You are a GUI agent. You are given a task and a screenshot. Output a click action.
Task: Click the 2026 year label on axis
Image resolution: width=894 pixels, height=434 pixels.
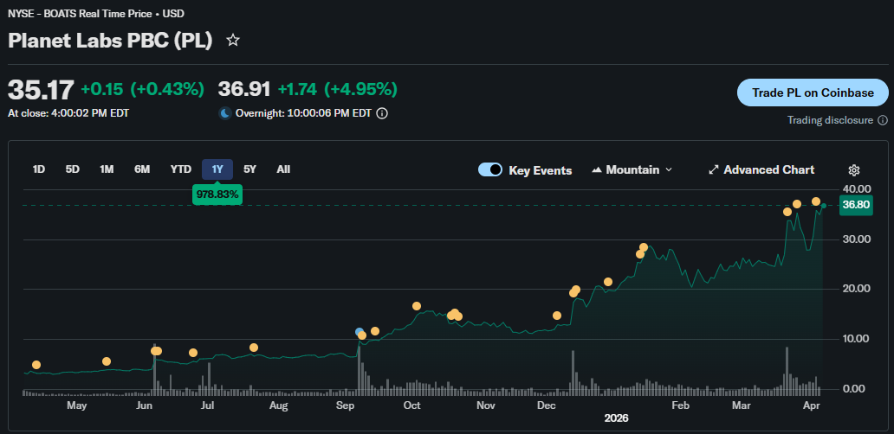coord(616,418)
